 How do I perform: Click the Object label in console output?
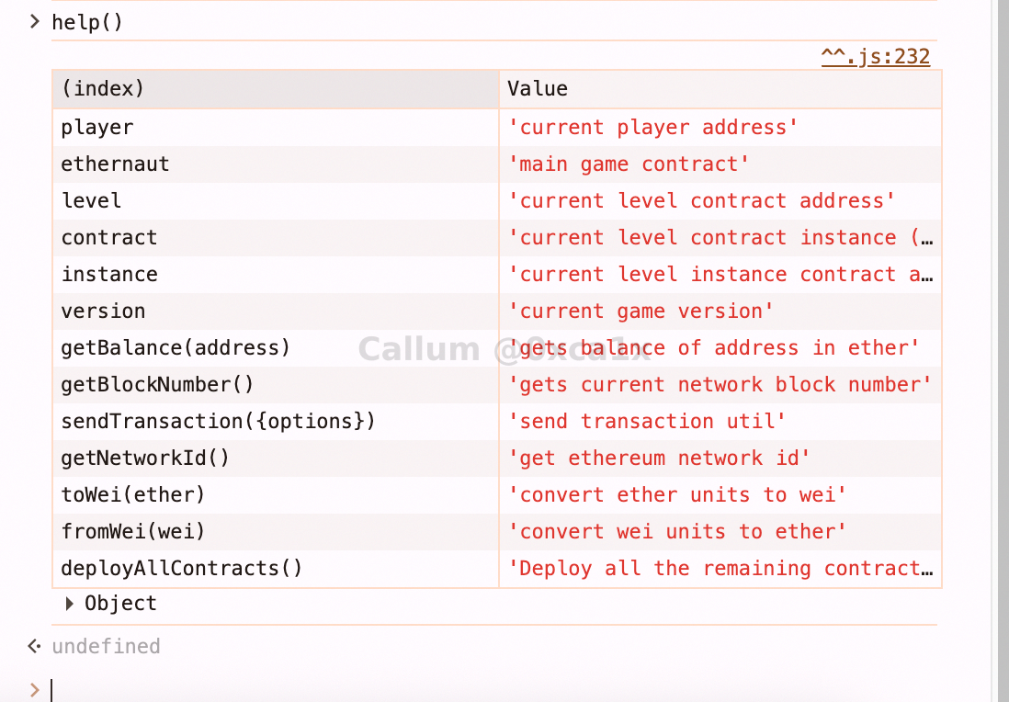[x=121, y=604]
